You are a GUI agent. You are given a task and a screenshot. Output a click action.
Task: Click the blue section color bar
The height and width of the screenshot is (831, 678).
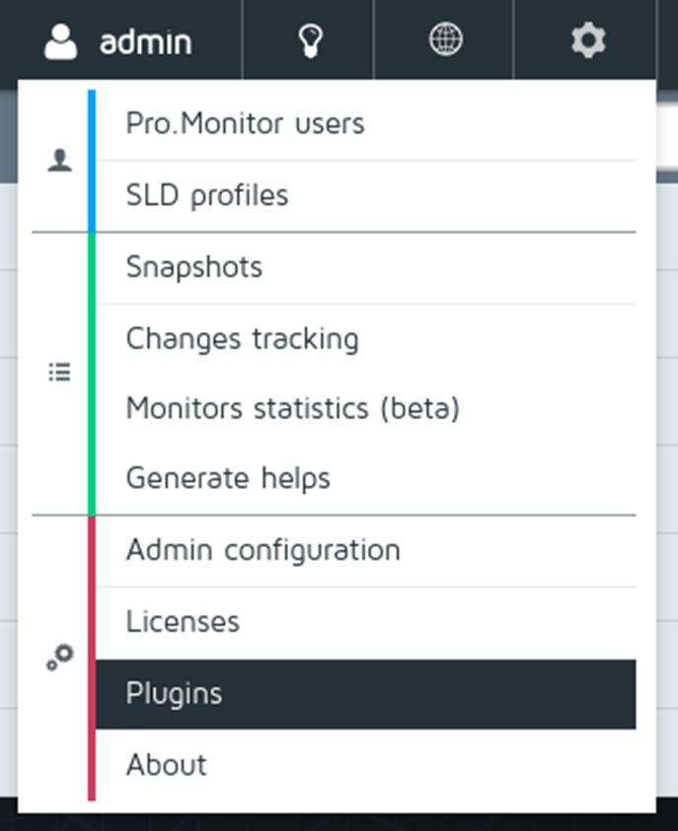click(x=92, y=160)
